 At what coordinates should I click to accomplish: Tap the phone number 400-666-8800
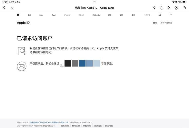85,122
